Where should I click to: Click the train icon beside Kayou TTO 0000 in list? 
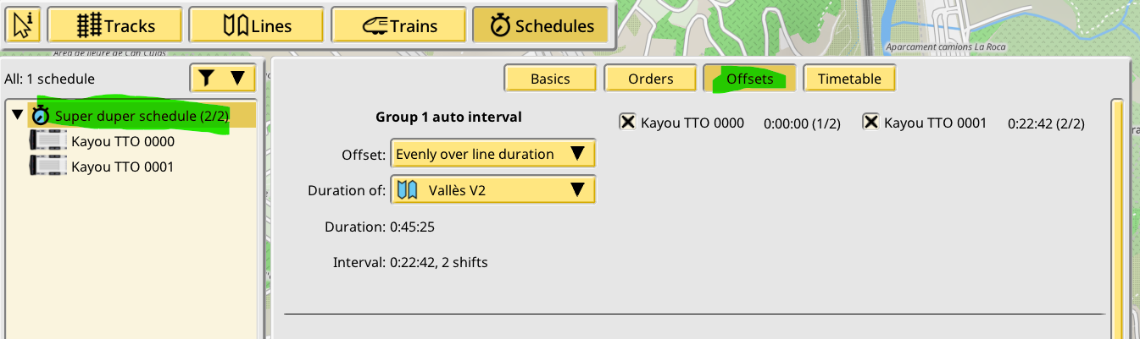coord(47,141)
